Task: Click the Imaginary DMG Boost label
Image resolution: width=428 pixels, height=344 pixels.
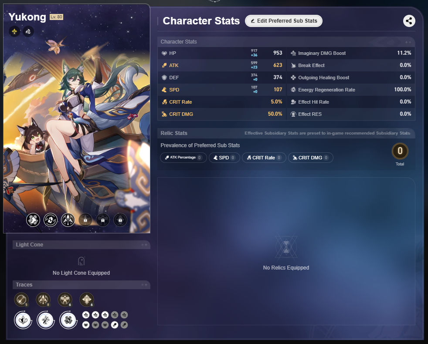Action: 322,53
